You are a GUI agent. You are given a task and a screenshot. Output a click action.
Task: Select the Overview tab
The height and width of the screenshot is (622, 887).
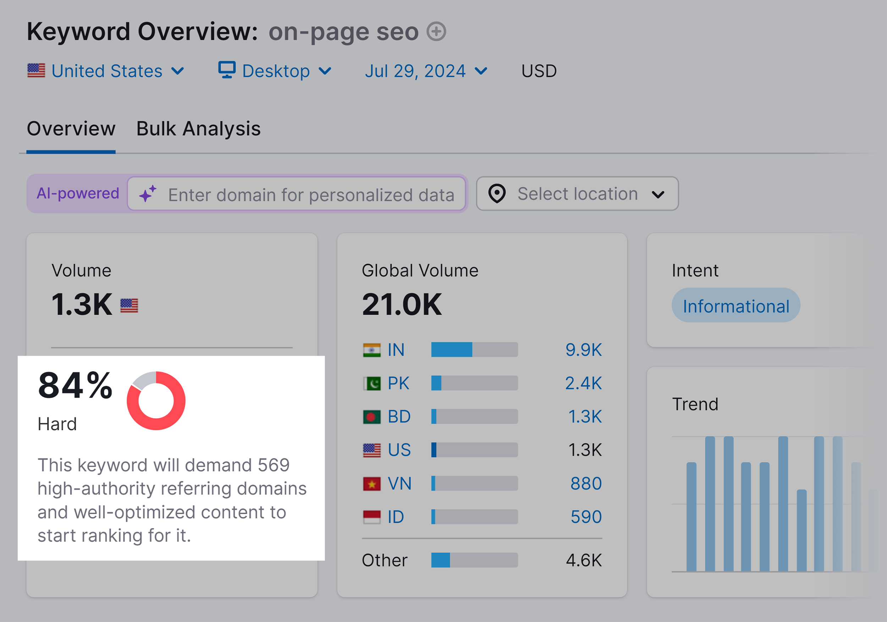[x=71, y=129]
